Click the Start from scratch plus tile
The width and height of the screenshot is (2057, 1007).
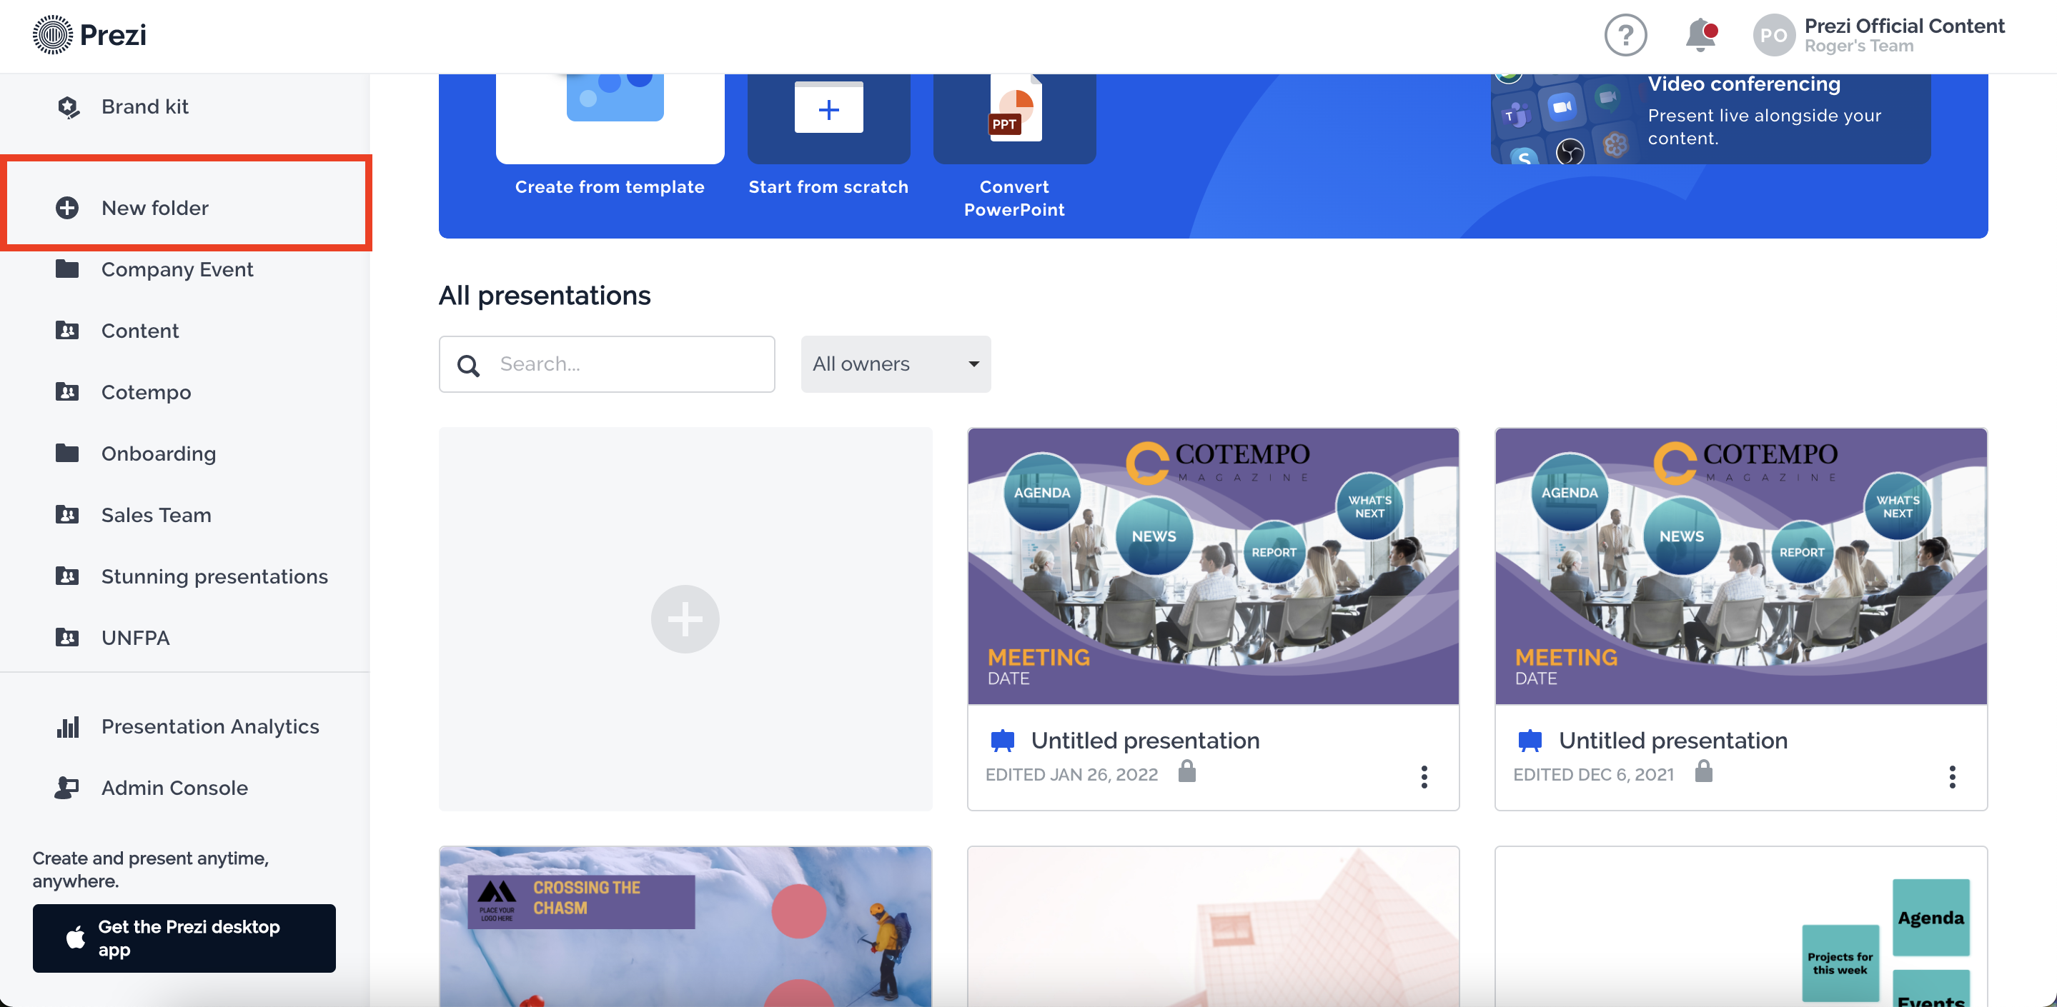pyautogui.click(x=828, y=110)
